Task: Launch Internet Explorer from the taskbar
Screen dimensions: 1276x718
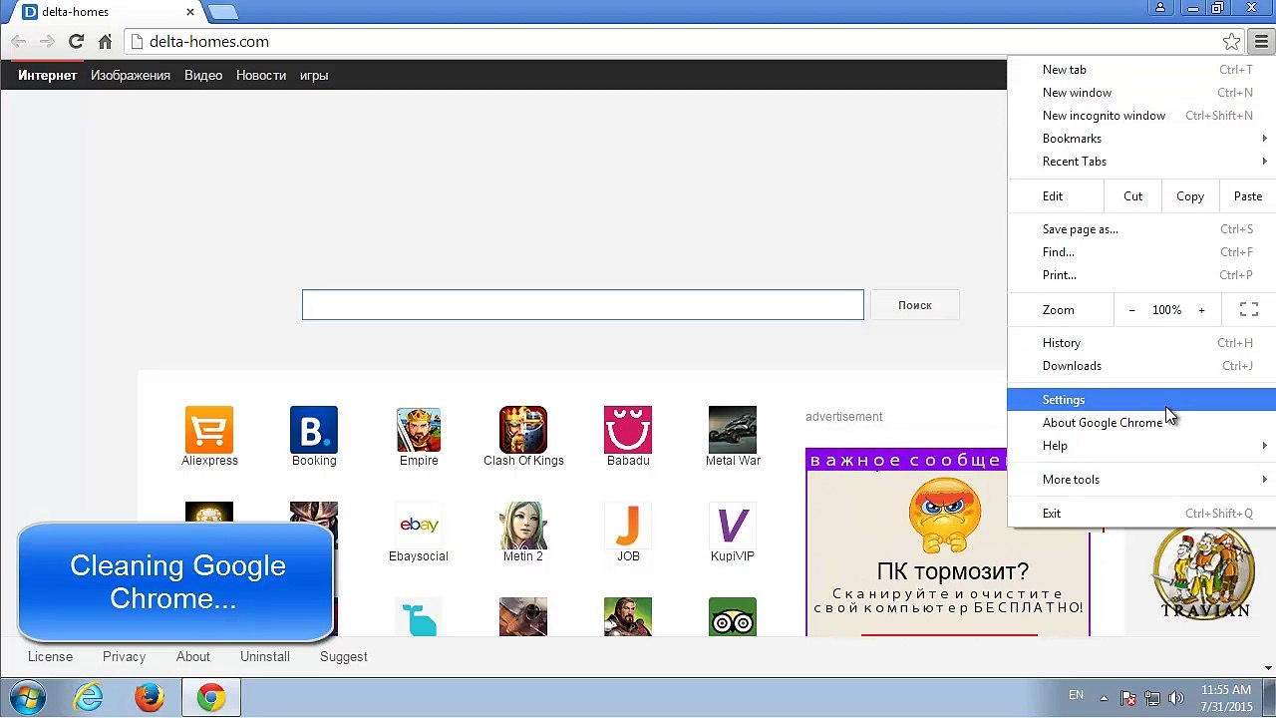Action: tap(89, 697)
